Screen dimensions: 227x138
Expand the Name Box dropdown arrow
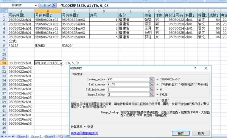pos(36,6)
